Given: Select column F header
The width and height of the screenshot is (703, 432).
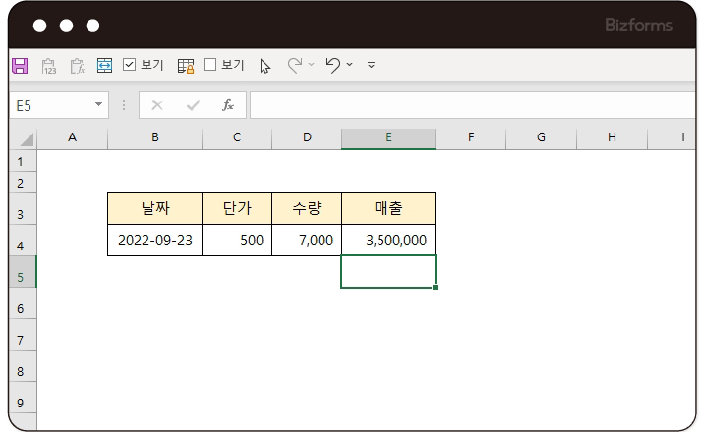Looking at the screenshot, I should pos(471,137).
